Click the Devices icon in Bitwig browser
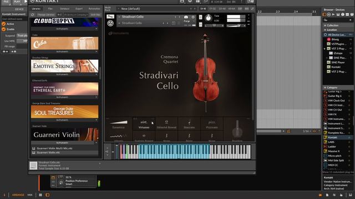Image resolution: width=355 pixels, height=199 pixels. [324, 14]
